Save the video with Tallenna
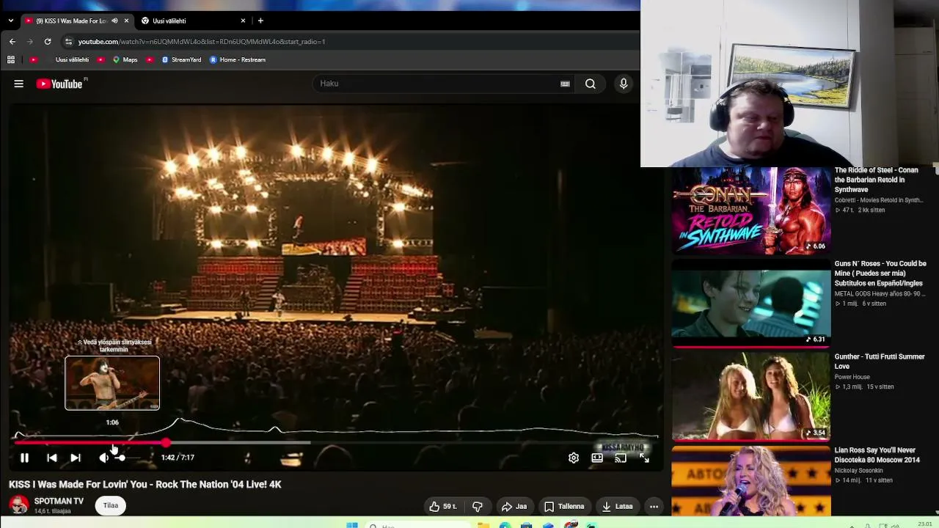Screen dimensions: 939x528 [564, 506]
